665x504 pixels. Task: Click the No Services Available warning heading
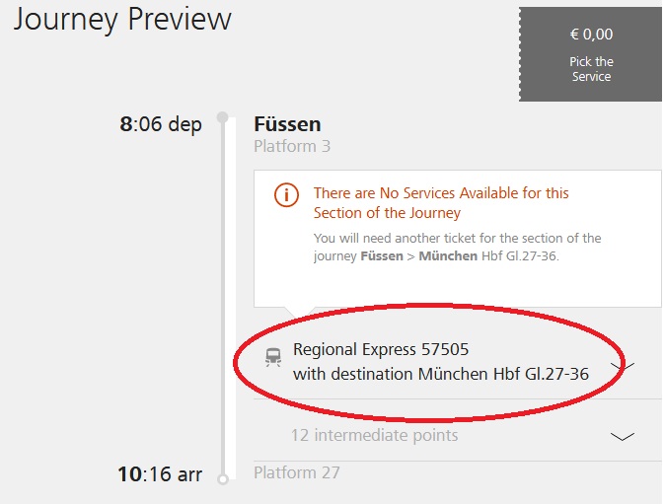coord(441,202)
